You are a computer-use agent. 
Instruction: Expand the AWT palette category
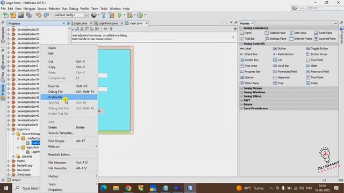pyautogui.click(x=242, y=100)
